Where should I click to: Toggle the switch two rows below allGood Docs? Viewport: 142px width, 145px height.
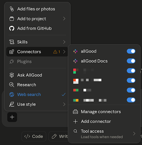click(131, 80)
